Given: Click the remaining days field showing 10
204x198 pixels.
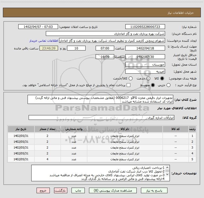Looking at the screenshot, I should 76,48.
